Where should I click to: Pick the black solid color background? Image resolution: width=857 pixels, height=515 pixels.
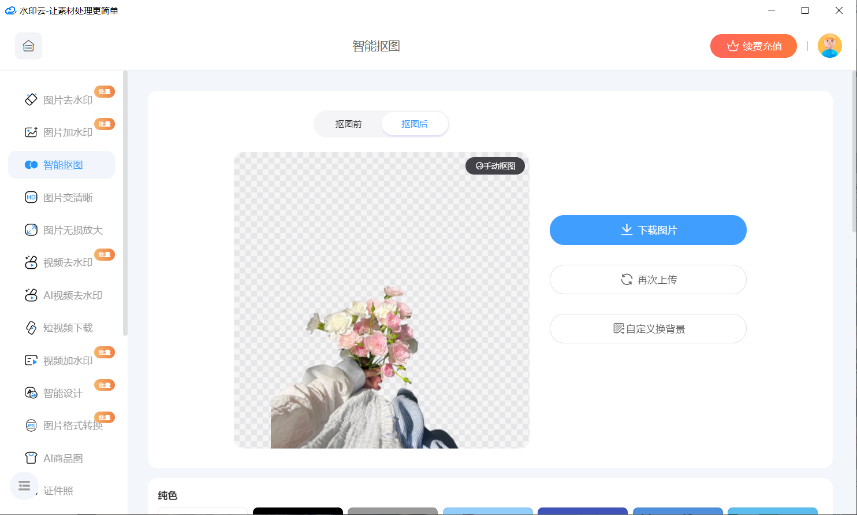pyautogui.click(x=297, y=511)
